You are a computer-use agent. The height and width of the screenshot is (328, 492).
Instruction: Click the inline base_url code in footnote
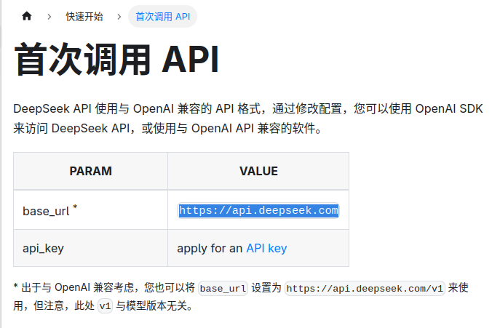(223, 288)
